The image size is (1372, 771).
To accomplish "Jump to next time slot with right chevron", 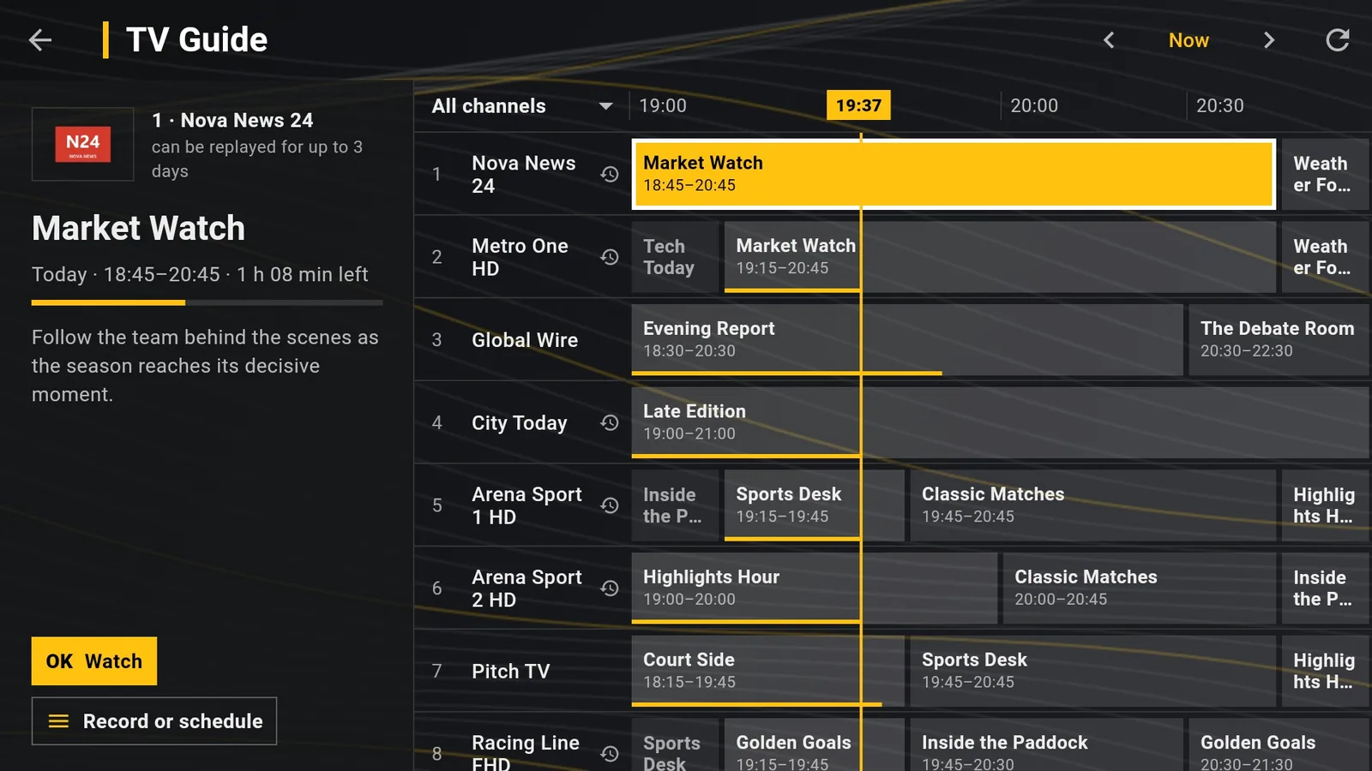I will (x=1269, y=40).
